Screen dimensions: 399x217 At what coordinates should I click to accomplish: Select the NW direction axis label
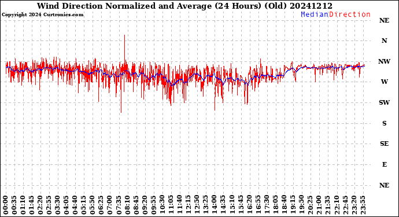click(x=384, y=61)
